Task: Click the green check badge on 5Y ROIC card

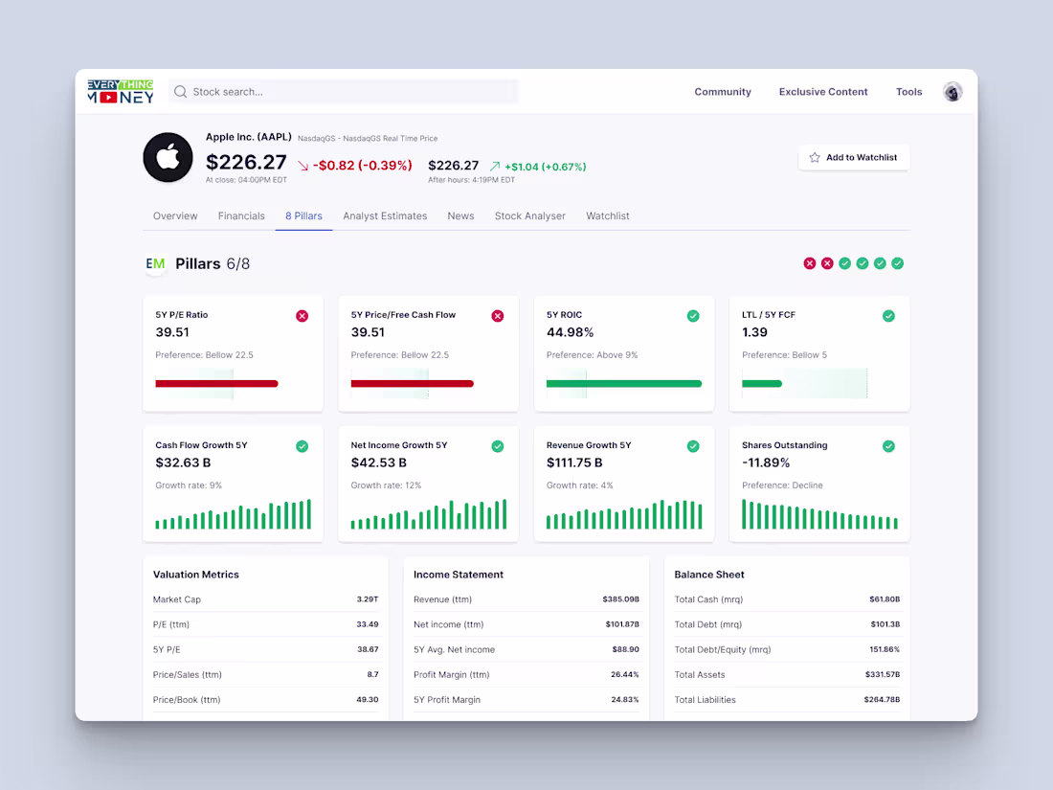Action: [693, 315]
